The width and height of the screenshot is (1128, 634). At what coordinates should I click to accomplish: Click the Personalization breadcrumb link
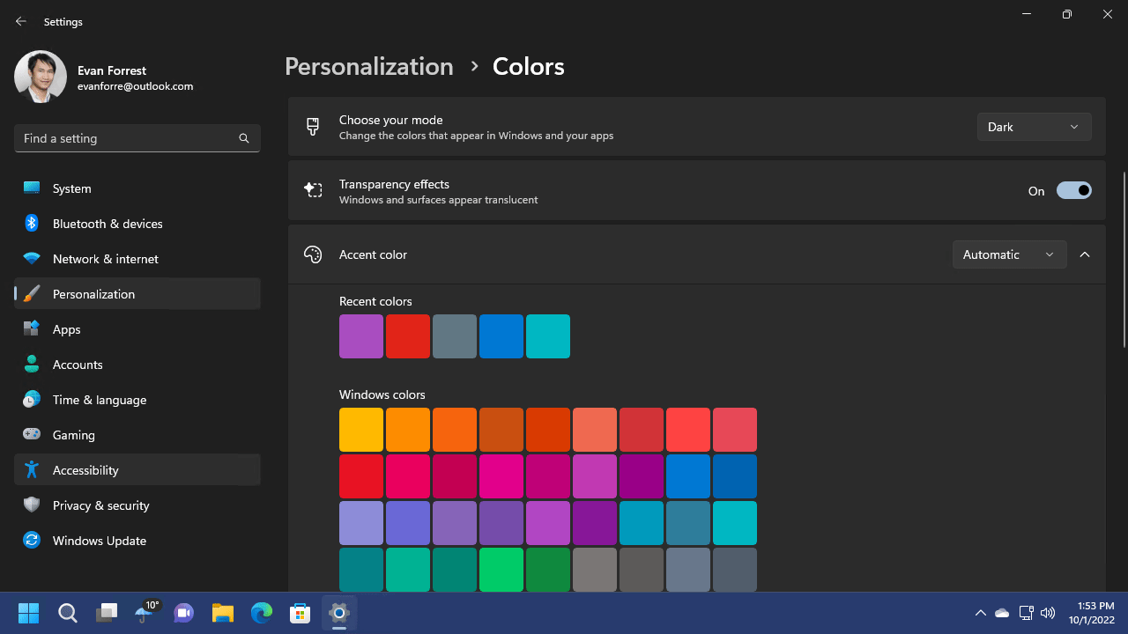[369, 66]
